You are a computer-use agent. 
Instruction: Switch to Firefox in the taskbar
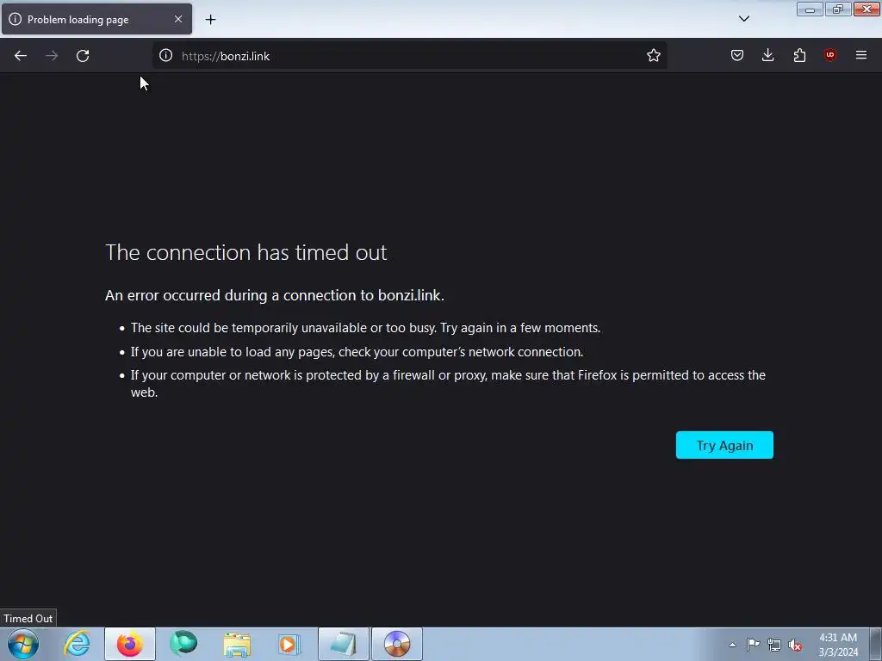129,644
